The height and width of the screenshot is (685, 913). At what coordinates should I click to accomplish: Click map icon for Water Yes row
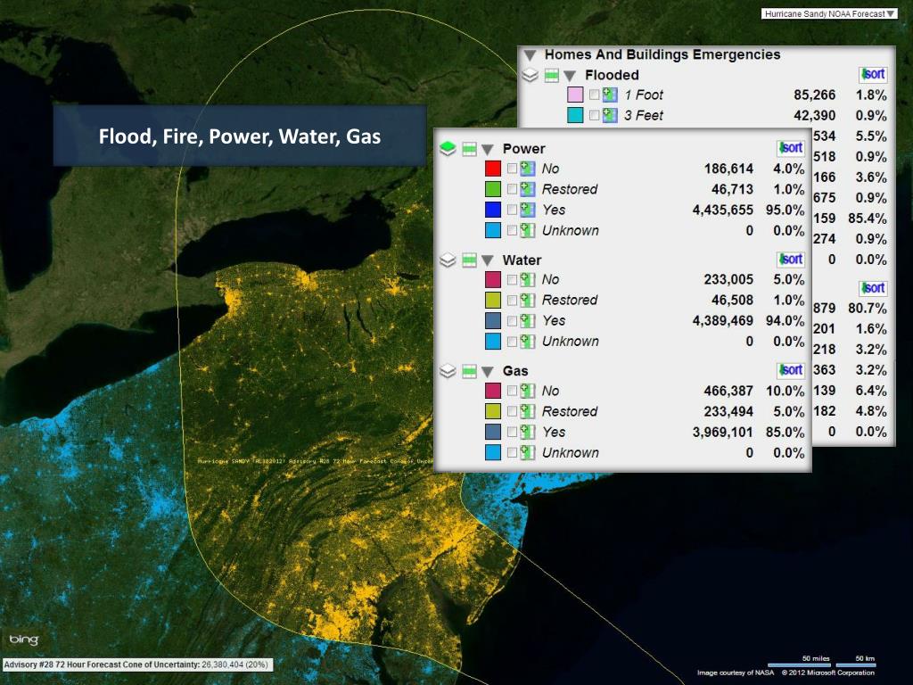click(x=528, y=321)
